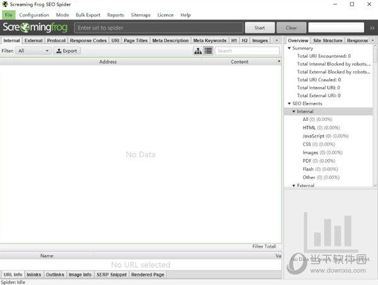
Task: Click the Name column header
Action: tap(47, 256)
